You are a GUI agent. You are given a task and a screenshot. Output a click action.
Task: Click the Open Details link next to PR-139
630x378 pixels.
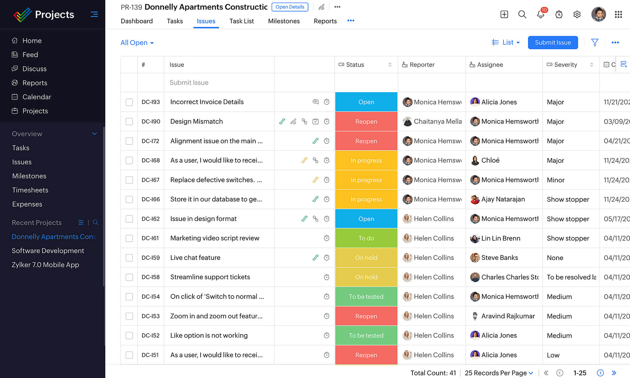point(290,7)
